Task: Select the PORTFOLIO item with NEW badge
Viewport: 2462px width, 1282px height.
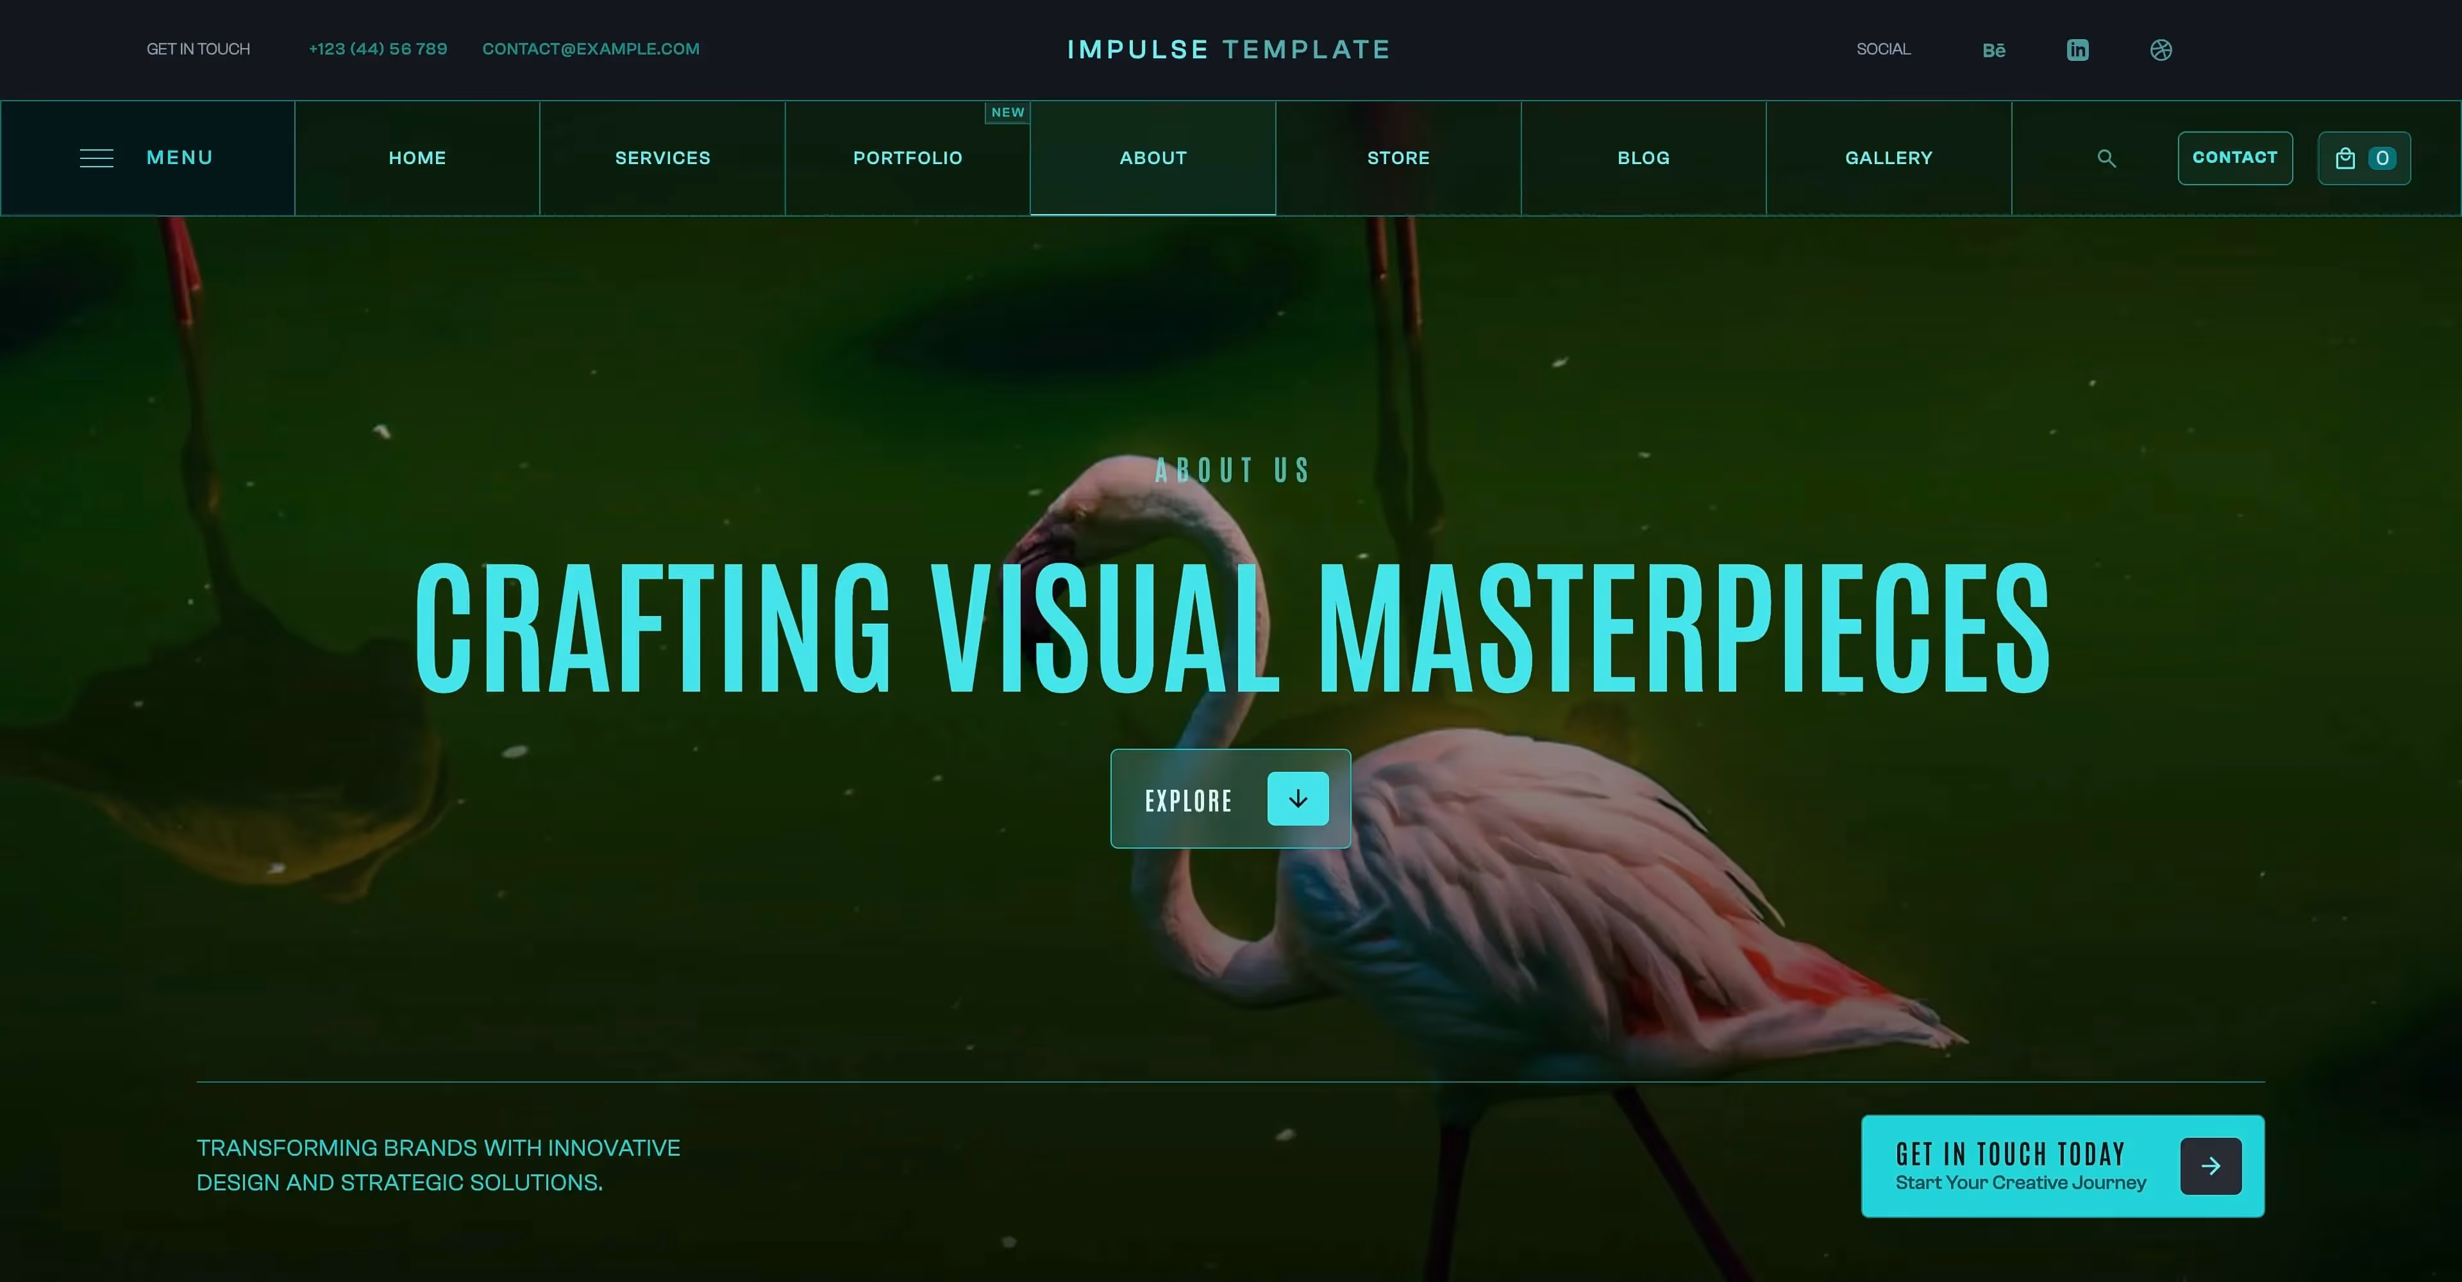Action: (907, 158)
